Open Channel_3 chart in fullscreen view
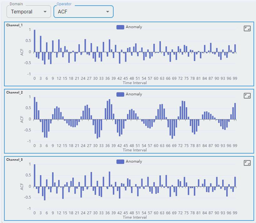Screen dimensions: 256x223 point(247,163)
